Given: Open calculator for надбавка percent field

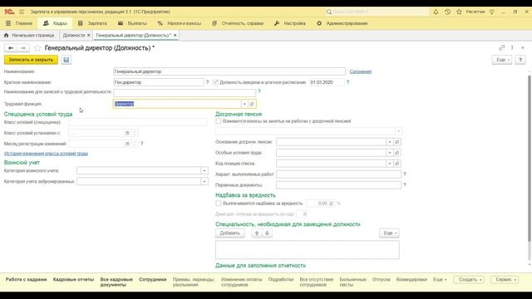Looking at the screenshot, I should coord(331,203).
